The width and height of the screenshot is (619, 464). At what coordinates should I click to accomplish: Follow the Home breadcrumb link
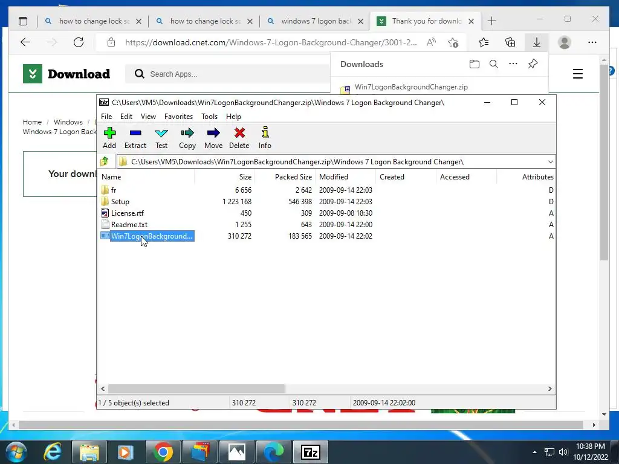(32, 122)
